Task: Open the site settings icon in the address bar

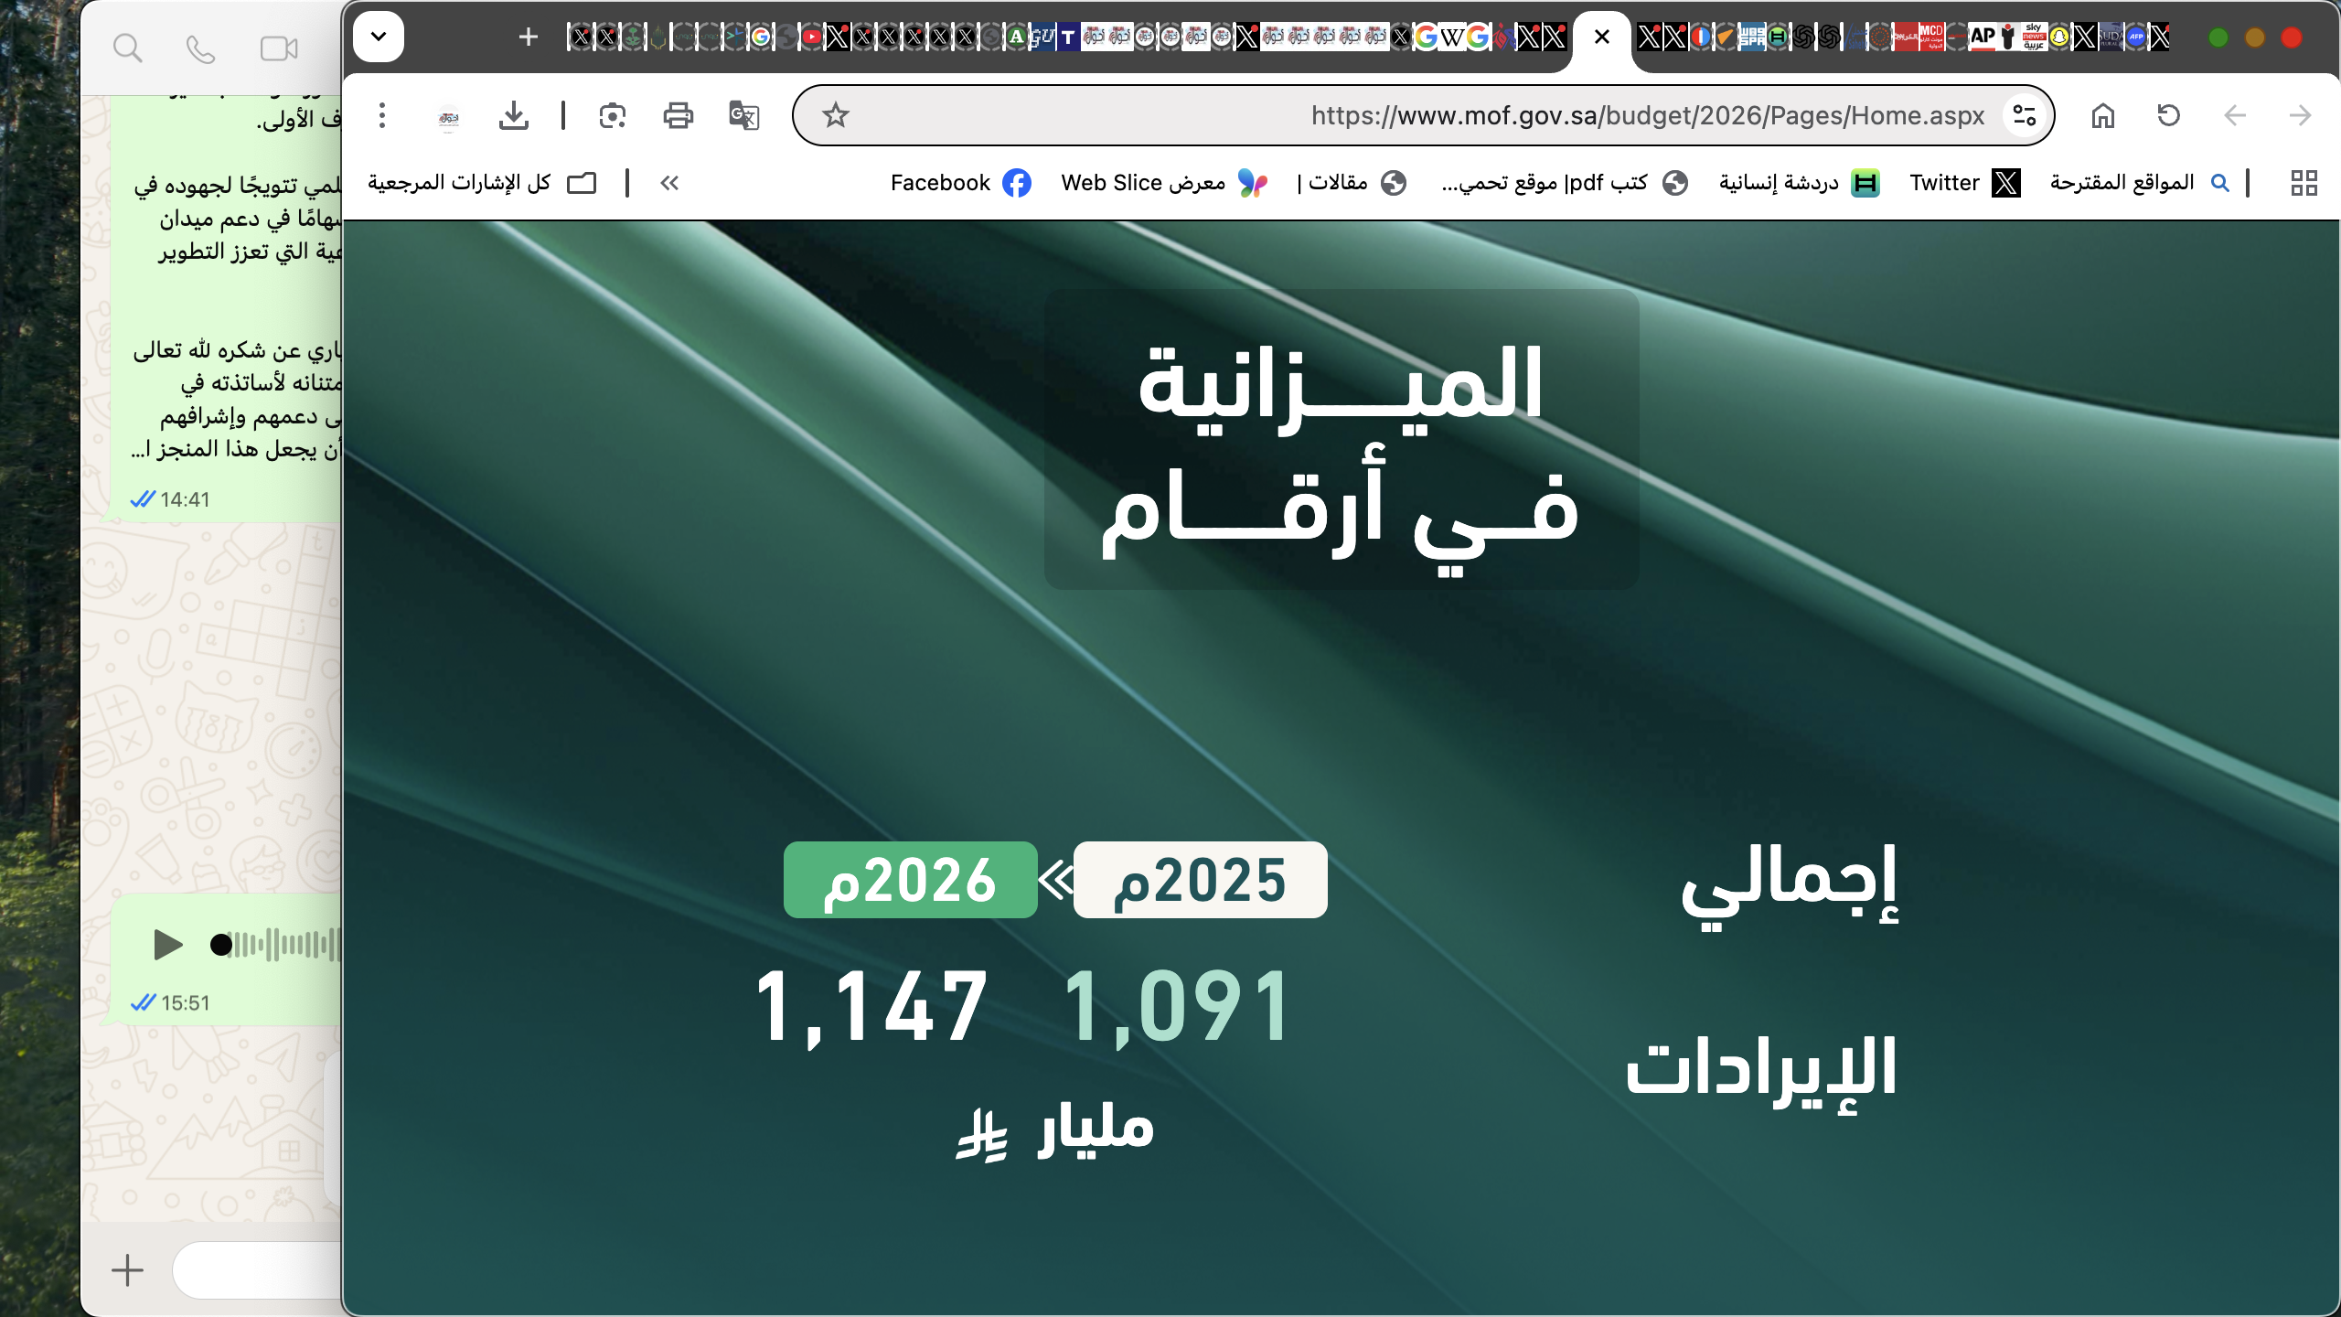Action: (2025, 115)
